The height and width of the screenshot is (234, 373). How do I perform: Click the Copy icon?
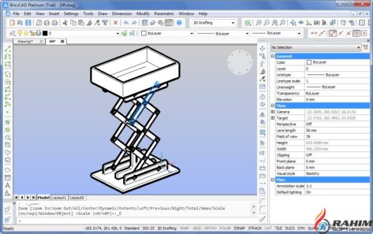(x=73, y=23)
